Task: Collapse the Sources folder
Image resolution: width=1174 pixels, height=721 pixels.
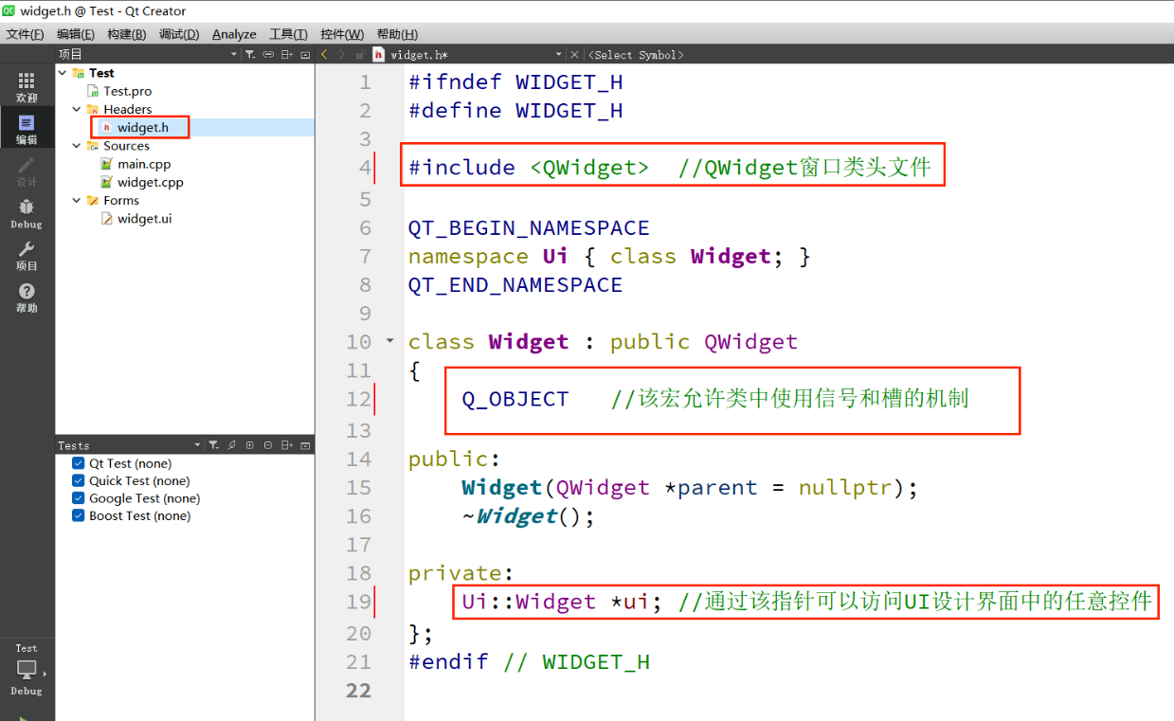Action: [x=77, y=146]
